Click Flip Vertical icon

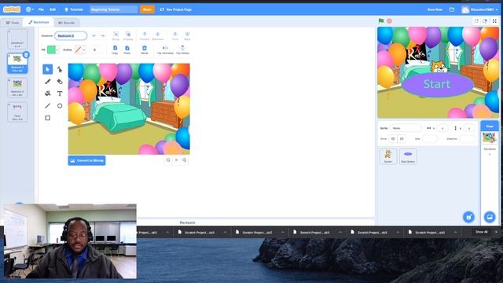pos(182,50)
